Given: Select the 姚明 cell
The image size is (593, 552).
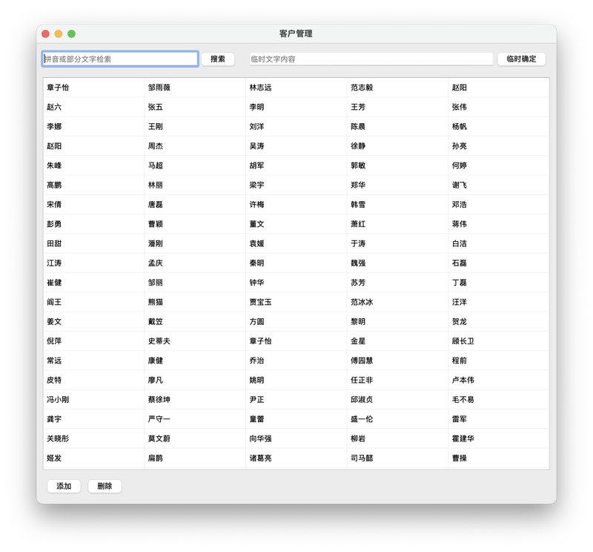Looking at the screenshot, I should pos(296,380).
